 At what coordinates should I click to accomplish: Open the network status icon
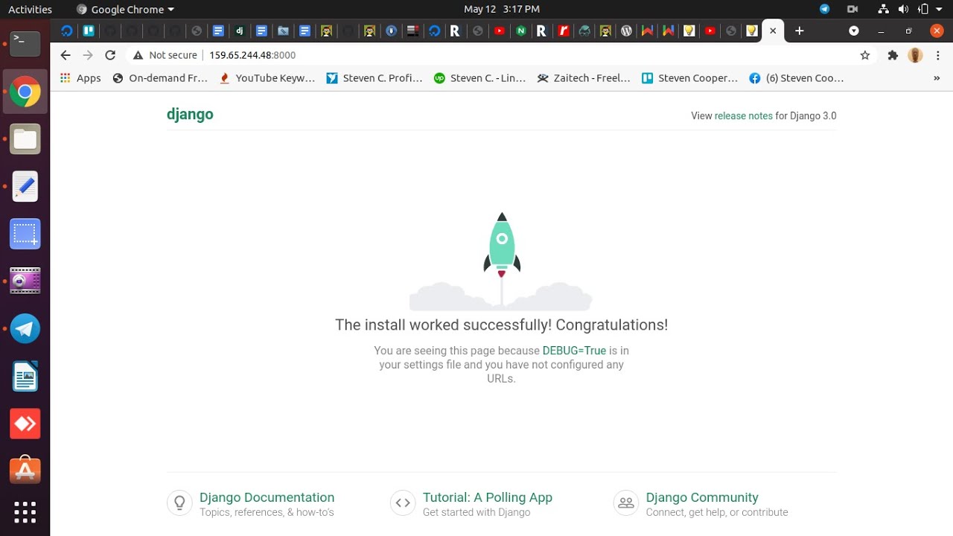point(883,9)
